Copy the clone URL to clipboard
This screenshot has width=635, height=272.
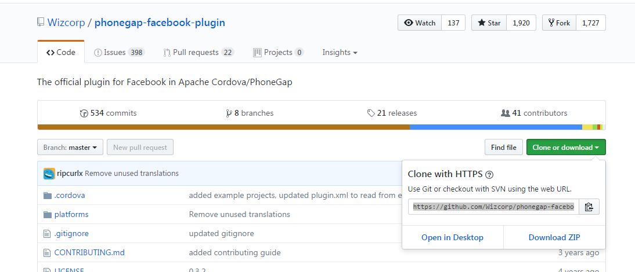point(589,207)
